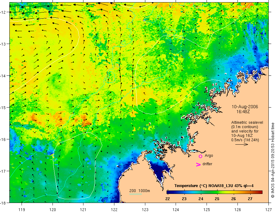275x212 pixels.
Task: Click the latitude axis label '-14'
Action: tap(3, 75)
